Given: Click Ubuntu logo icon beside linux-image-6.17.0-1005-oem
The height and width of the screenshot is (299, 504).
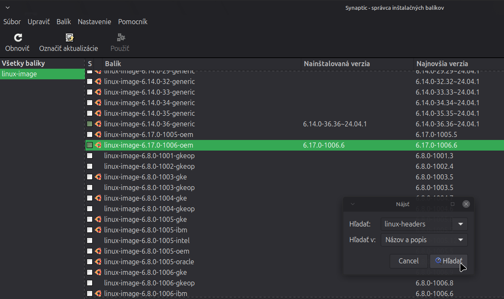Looking at the screenshot, I should (x=98, y=134).
